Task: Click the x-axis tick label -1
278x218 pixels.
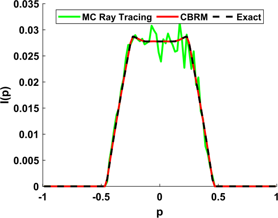Action: coord(42,197)
